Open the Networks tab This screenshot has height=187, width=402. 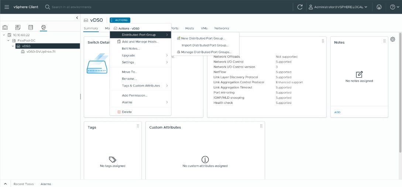tap(221, 28)
